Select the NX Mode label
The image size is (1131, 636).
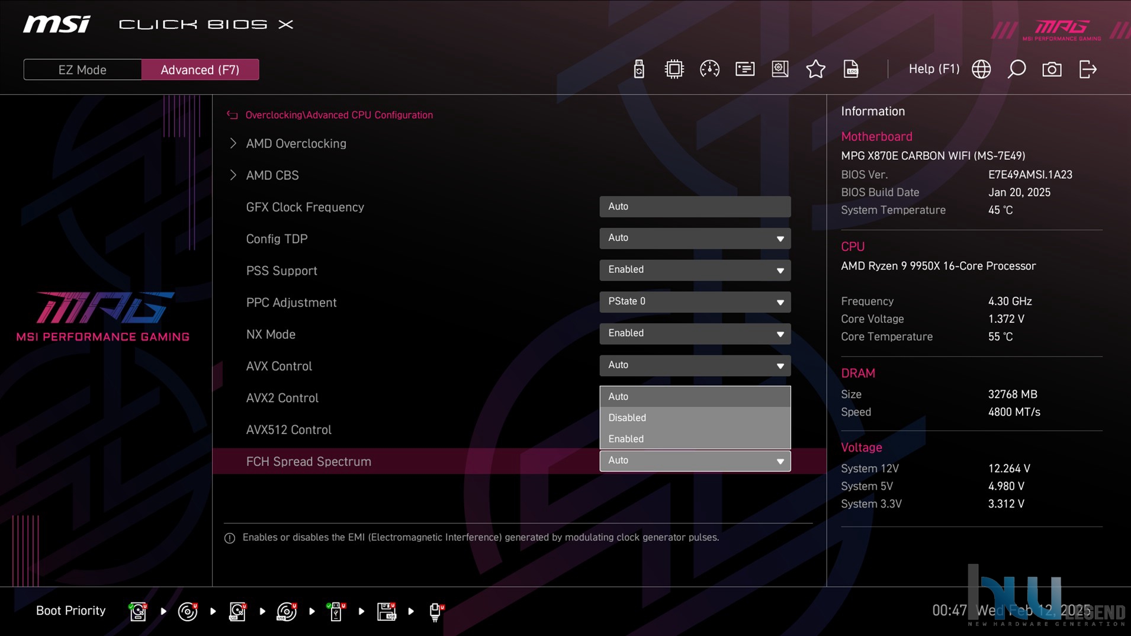coord(271,335)
